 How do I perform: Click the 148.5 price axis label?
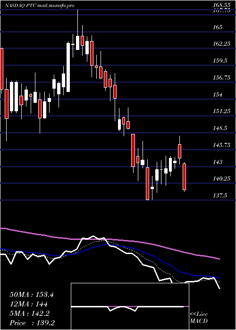220,128
